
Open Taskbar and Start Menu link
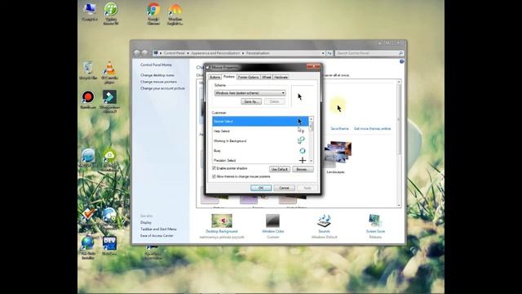click(x=158, y=229)
